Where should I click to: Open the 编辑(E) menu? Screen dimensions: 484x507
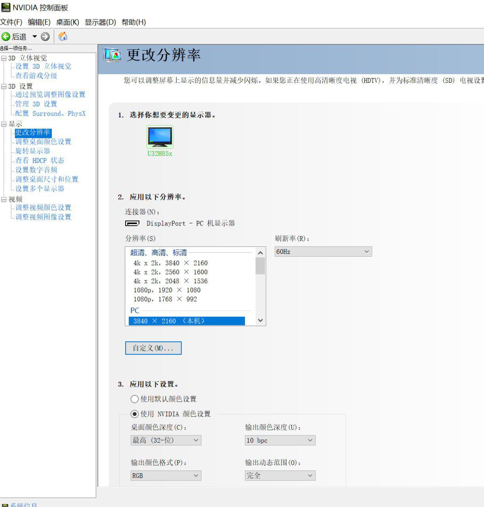coord(39,22)
